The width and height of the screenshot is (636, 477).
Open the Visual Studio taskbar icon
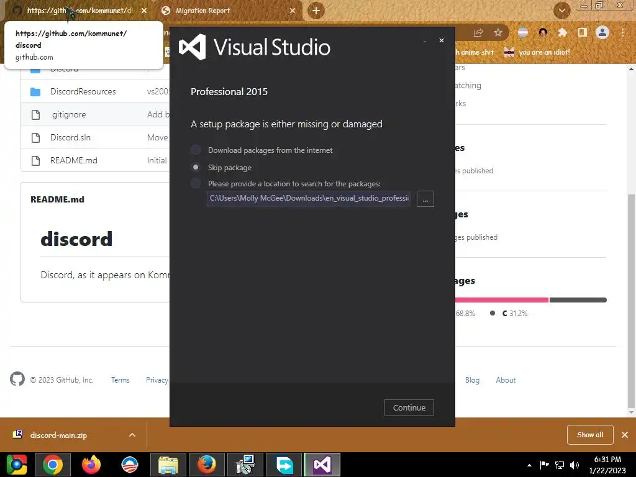coord(322,465)
